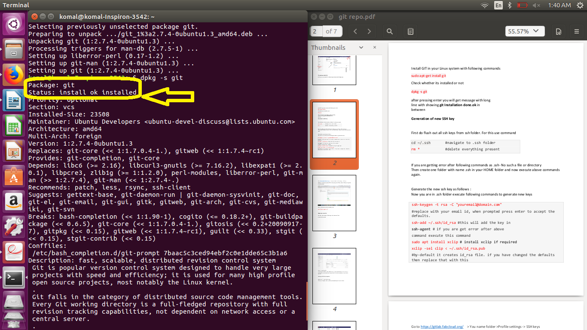Launch LibreOffice Calc from the dock
This screenshot has height=330, width=587.
[14, 125]
